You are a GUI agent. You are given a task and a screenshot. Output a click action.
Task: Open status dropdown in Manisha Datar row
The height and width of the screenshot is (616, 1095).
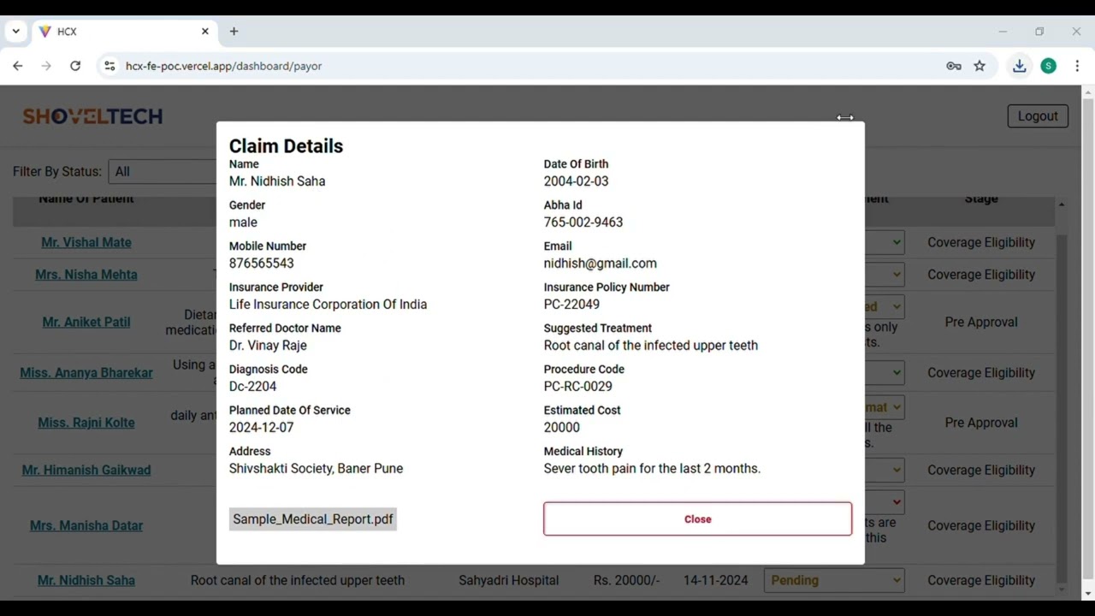pos(885,502)
